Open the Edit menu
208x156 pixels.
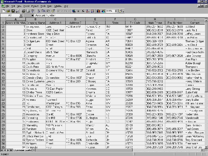(x=13, y=6)
